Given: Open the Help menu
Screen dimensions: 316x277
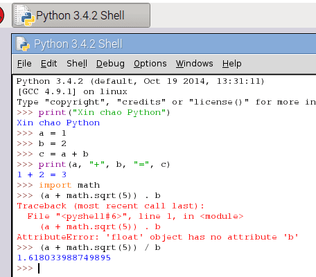Looking at the screenshot, I should (232, 64).
